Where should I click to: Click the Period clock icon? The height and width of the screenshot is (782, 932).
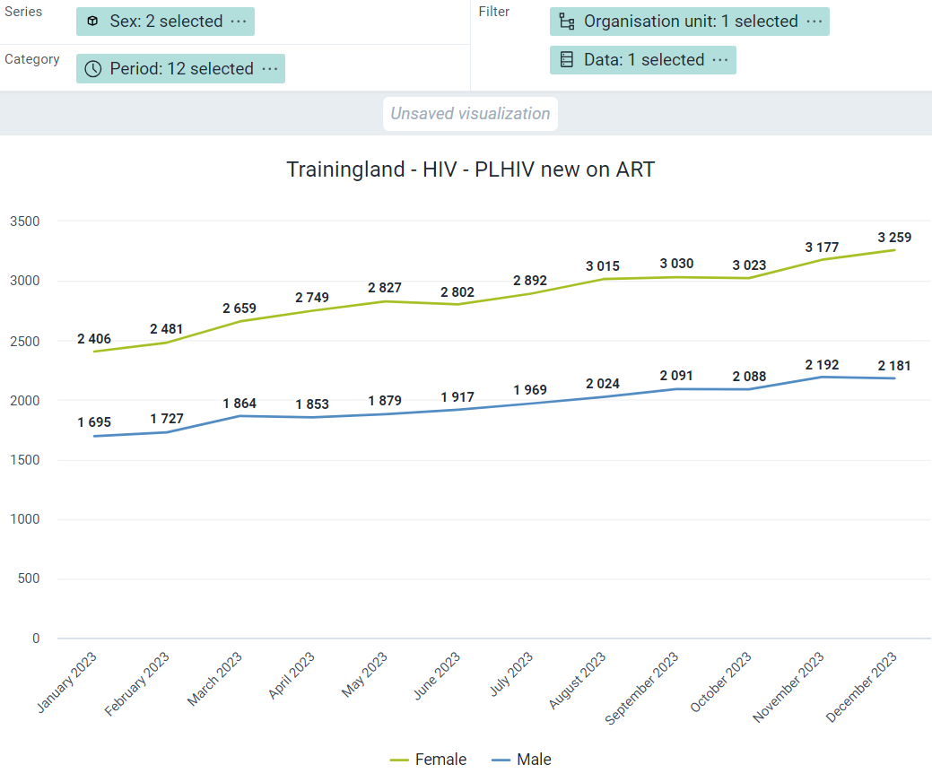tap(92, 69)
